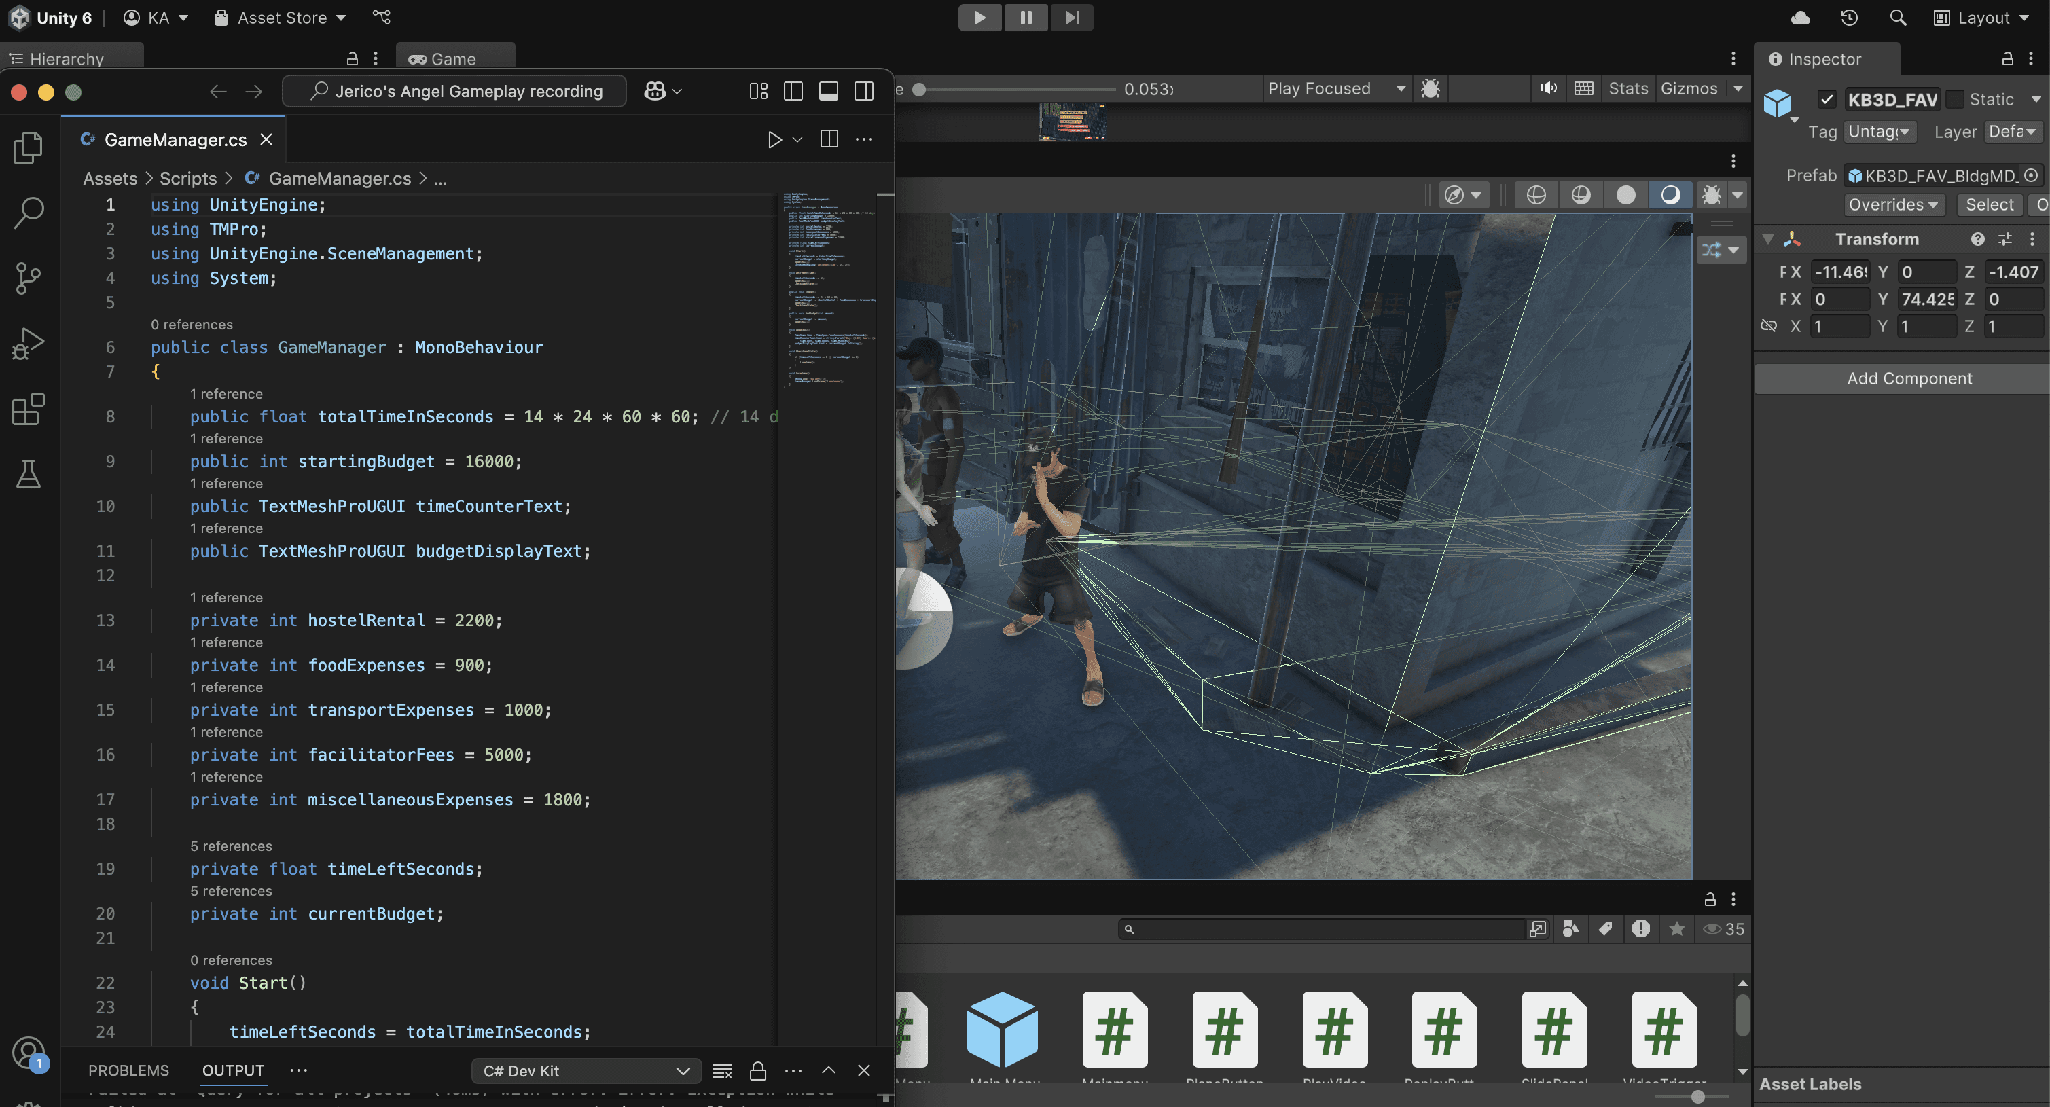This screenshot has width=2050, height=1107.
Task: Switch to the PROBLEMS panel tab
Action: (129, 1070)
